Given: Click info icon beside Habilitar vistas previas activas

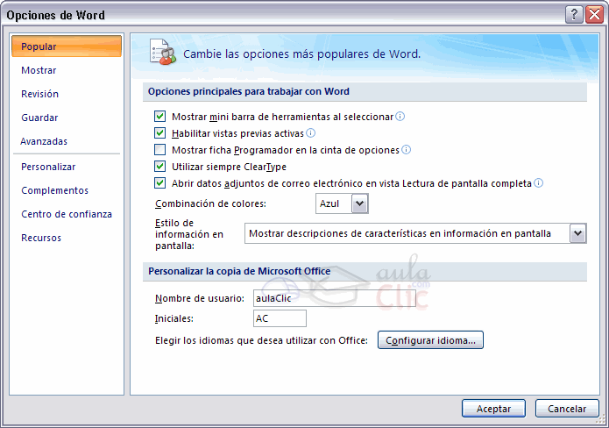Looking at the screenshot, I should coord(310,133).
